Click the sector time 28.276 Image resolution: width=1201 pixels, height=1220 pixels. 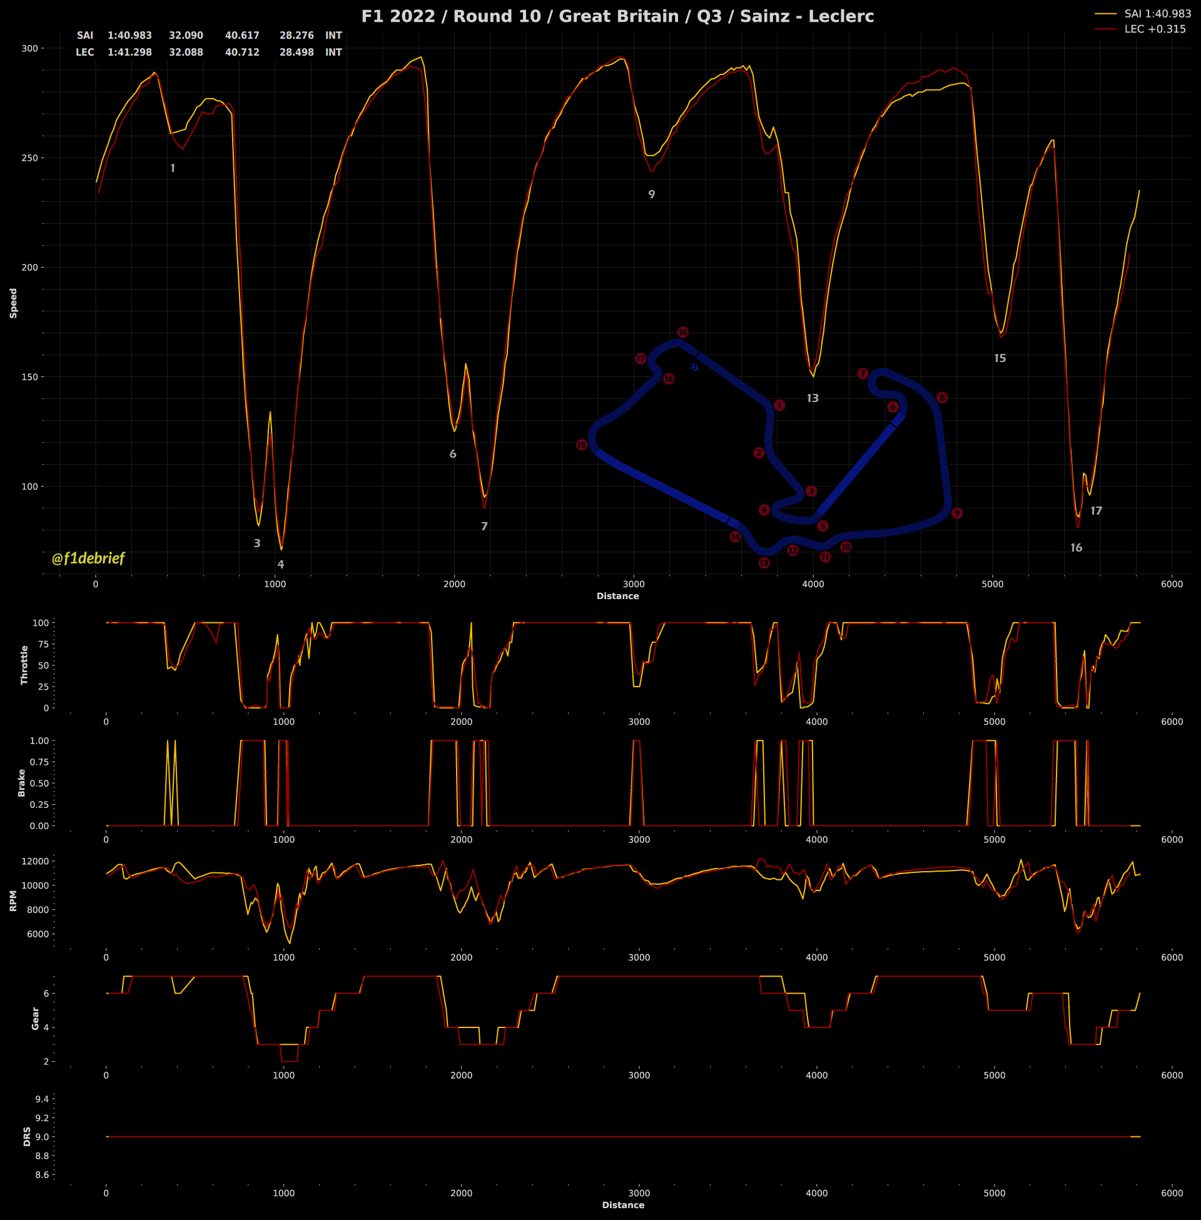click(x=296, y=35)
